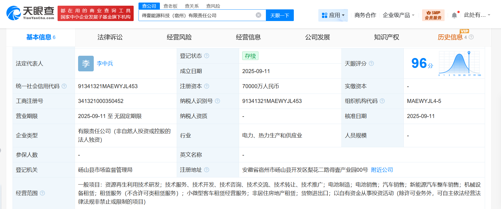Click the 核准日期 value 2025-09-11
The width and height of the screenshot is (501, 209).
tap(421, 116)
